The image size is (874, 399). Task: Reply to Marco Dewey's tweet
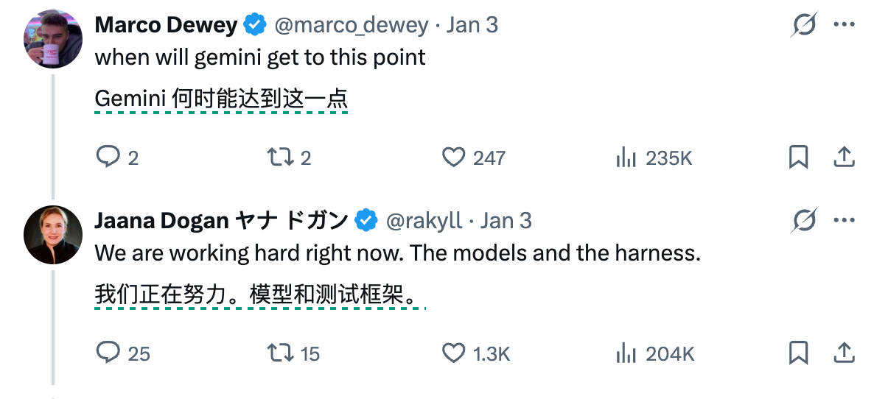(x=108, y=157)
